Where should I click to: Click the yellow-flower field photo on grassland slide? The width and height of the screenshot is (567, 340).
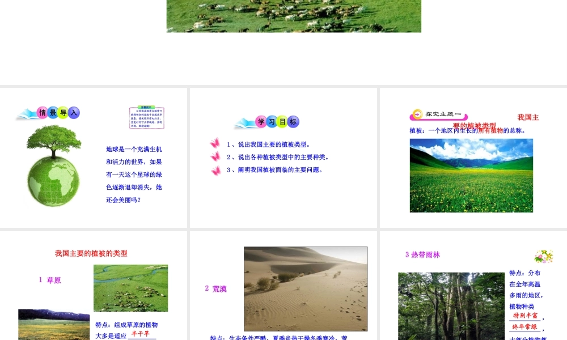tap(54, 325)
